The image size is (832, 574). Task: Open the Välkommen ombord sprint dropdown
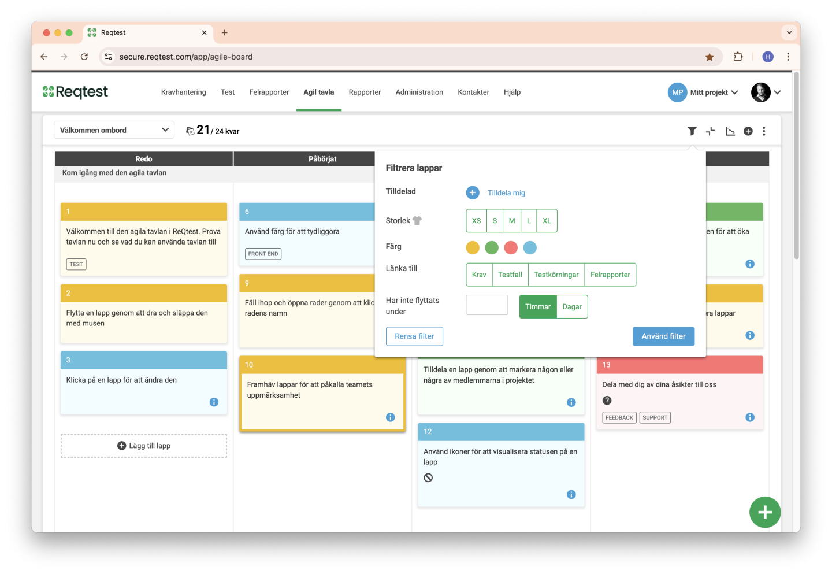[114, 130]
